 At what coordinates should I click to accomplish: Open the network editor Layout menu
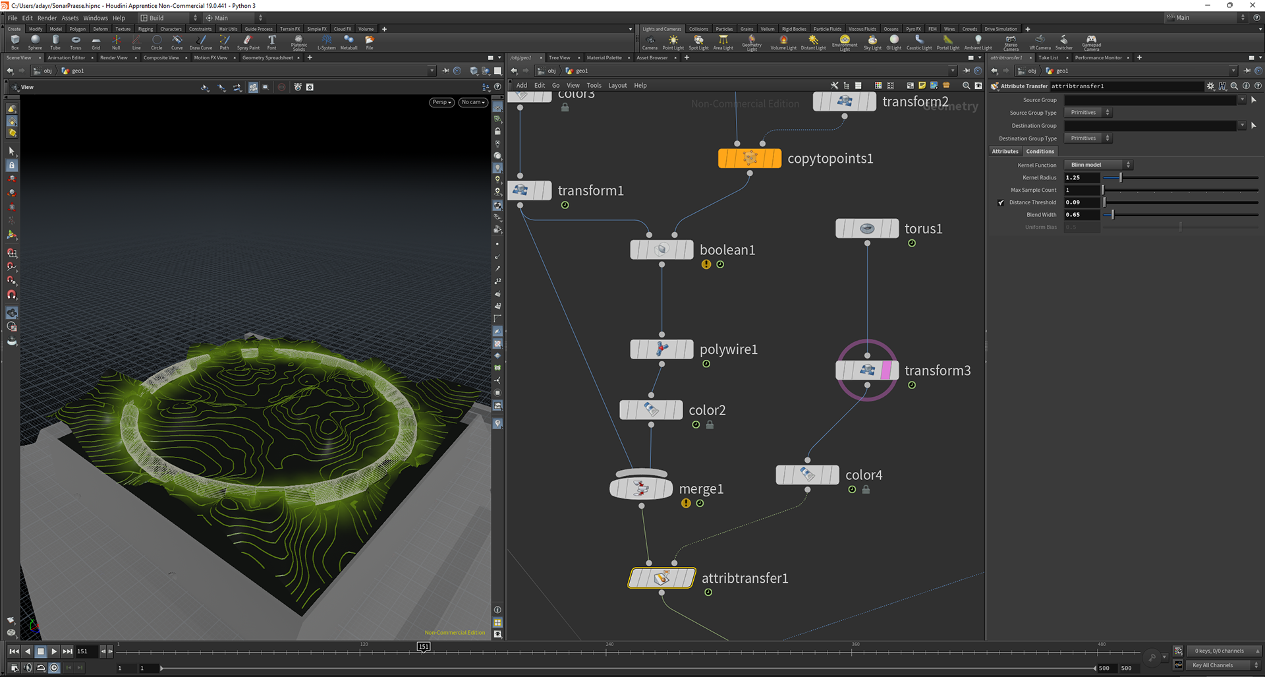tap(617, 86)
